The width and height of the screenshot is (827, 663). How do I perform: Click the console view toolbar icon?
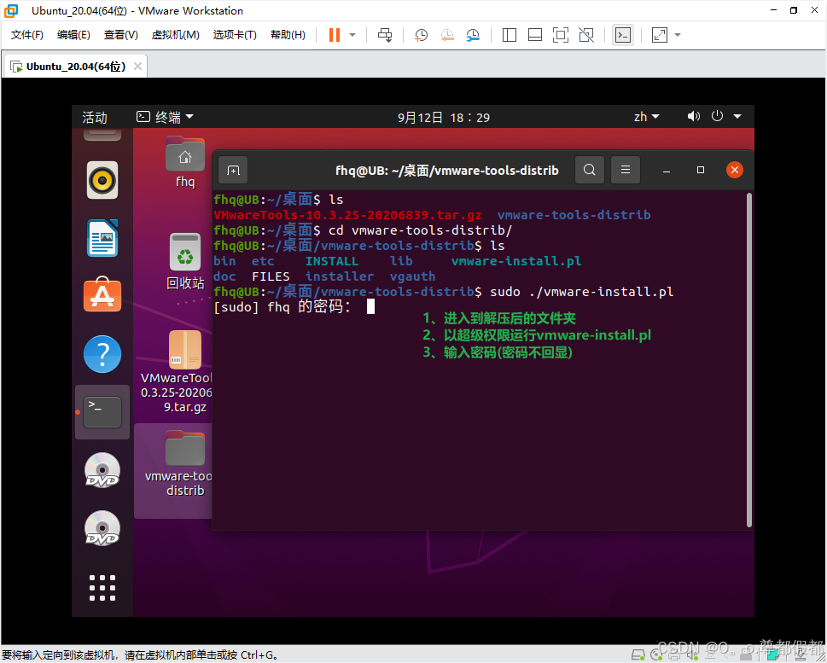coord(623,35)
